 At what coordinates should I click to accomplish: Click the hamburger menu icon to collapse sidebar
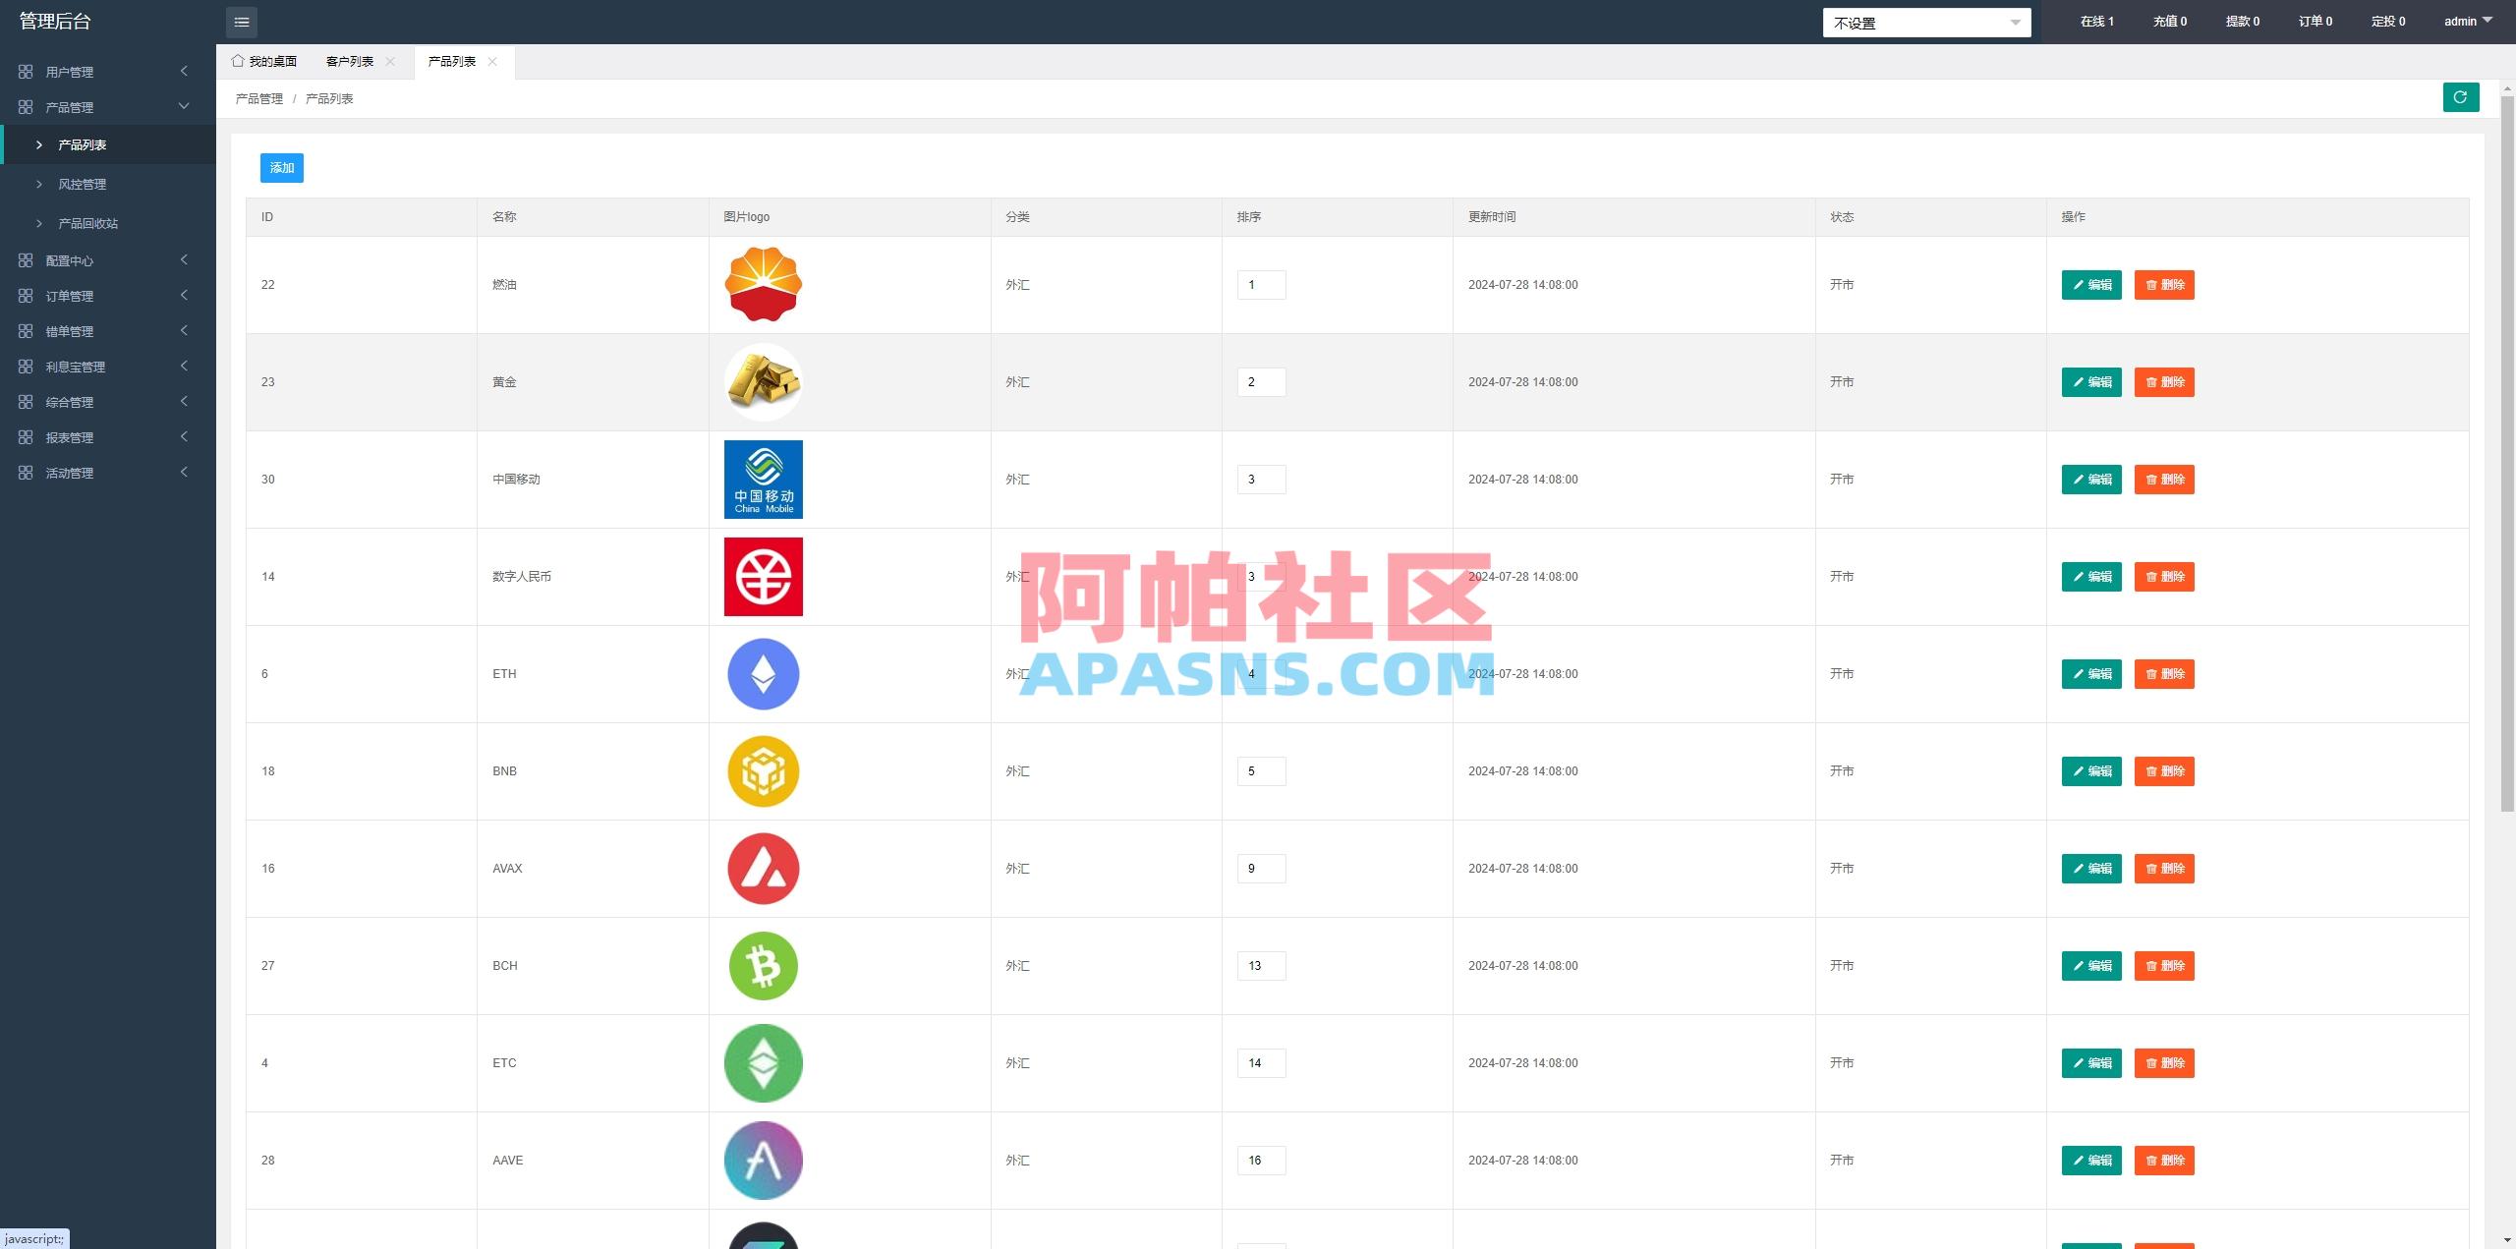tap(241, 22)
